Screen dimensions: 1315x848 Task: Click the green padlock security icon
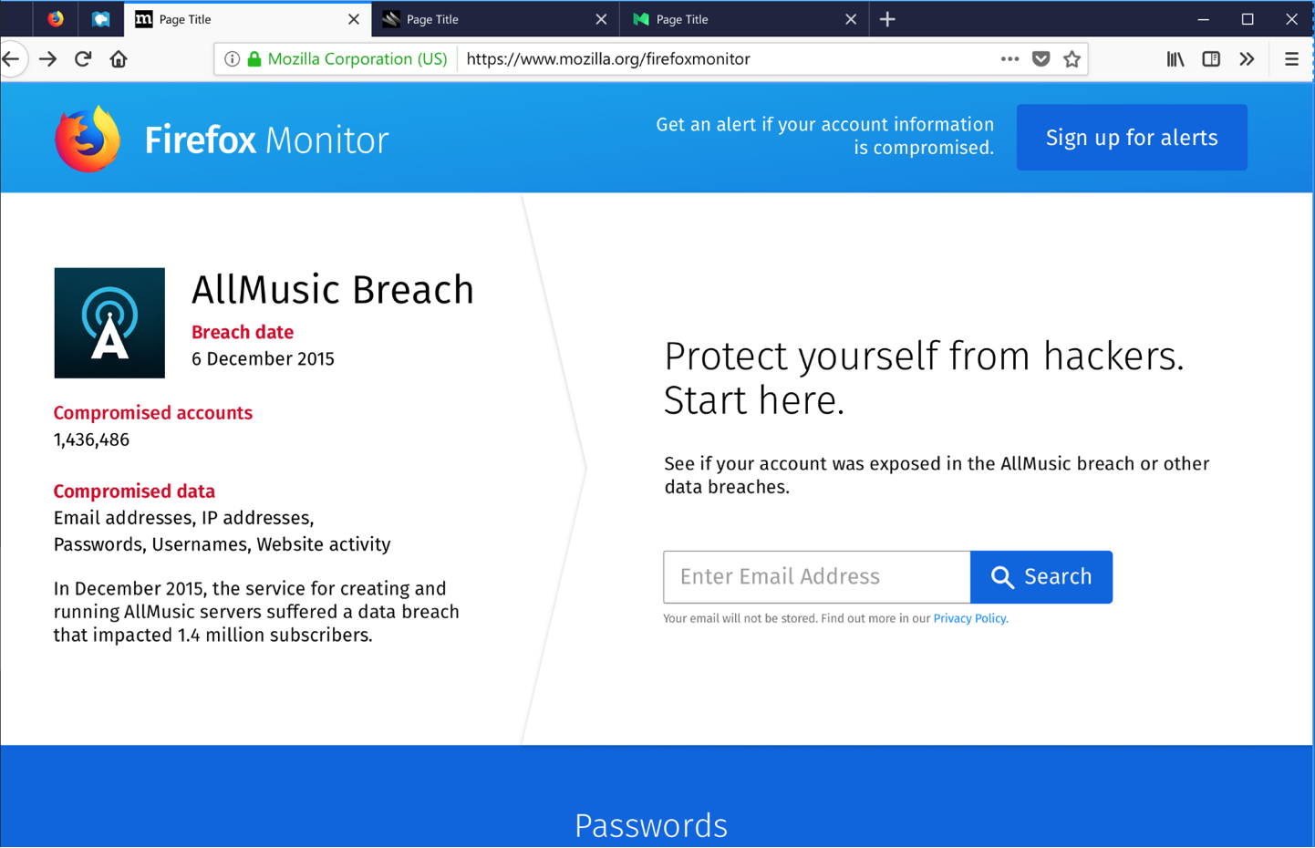click(254, 59)
